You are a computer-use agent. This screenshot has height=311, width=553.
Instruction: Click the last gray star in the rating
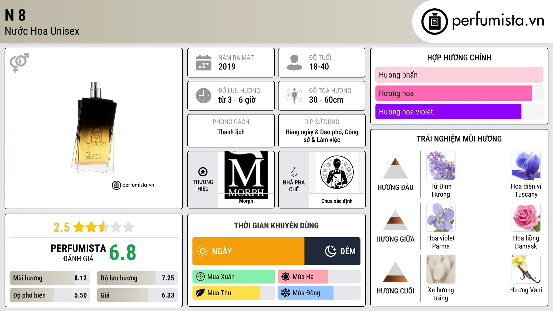[x=128, y=227]
